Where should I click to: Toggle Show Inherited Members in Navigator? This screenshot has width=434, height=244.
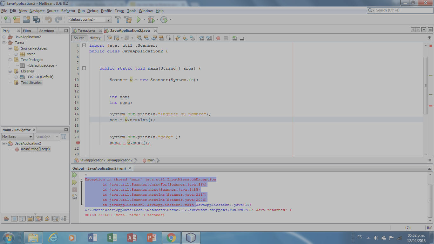(x=6, y=219)
